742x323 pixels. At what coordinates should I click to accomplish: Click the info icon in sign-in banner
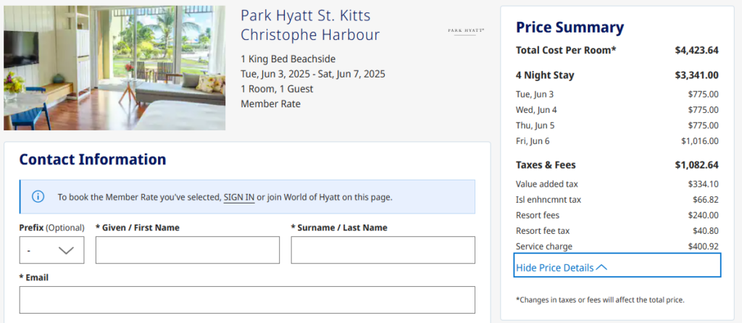[38, 197]
